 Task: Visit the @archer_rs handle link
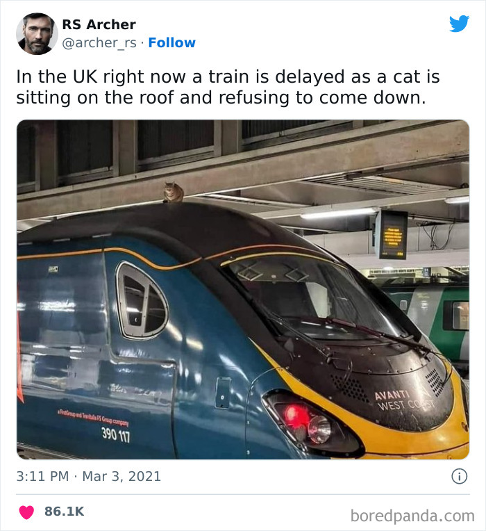click(x=99, y=43)
